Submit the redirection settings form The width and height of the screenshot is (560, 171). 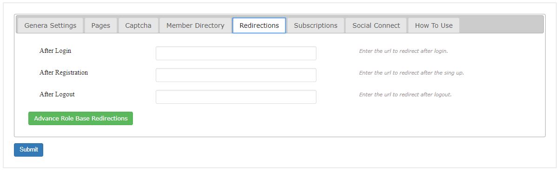tap(28, 150)
